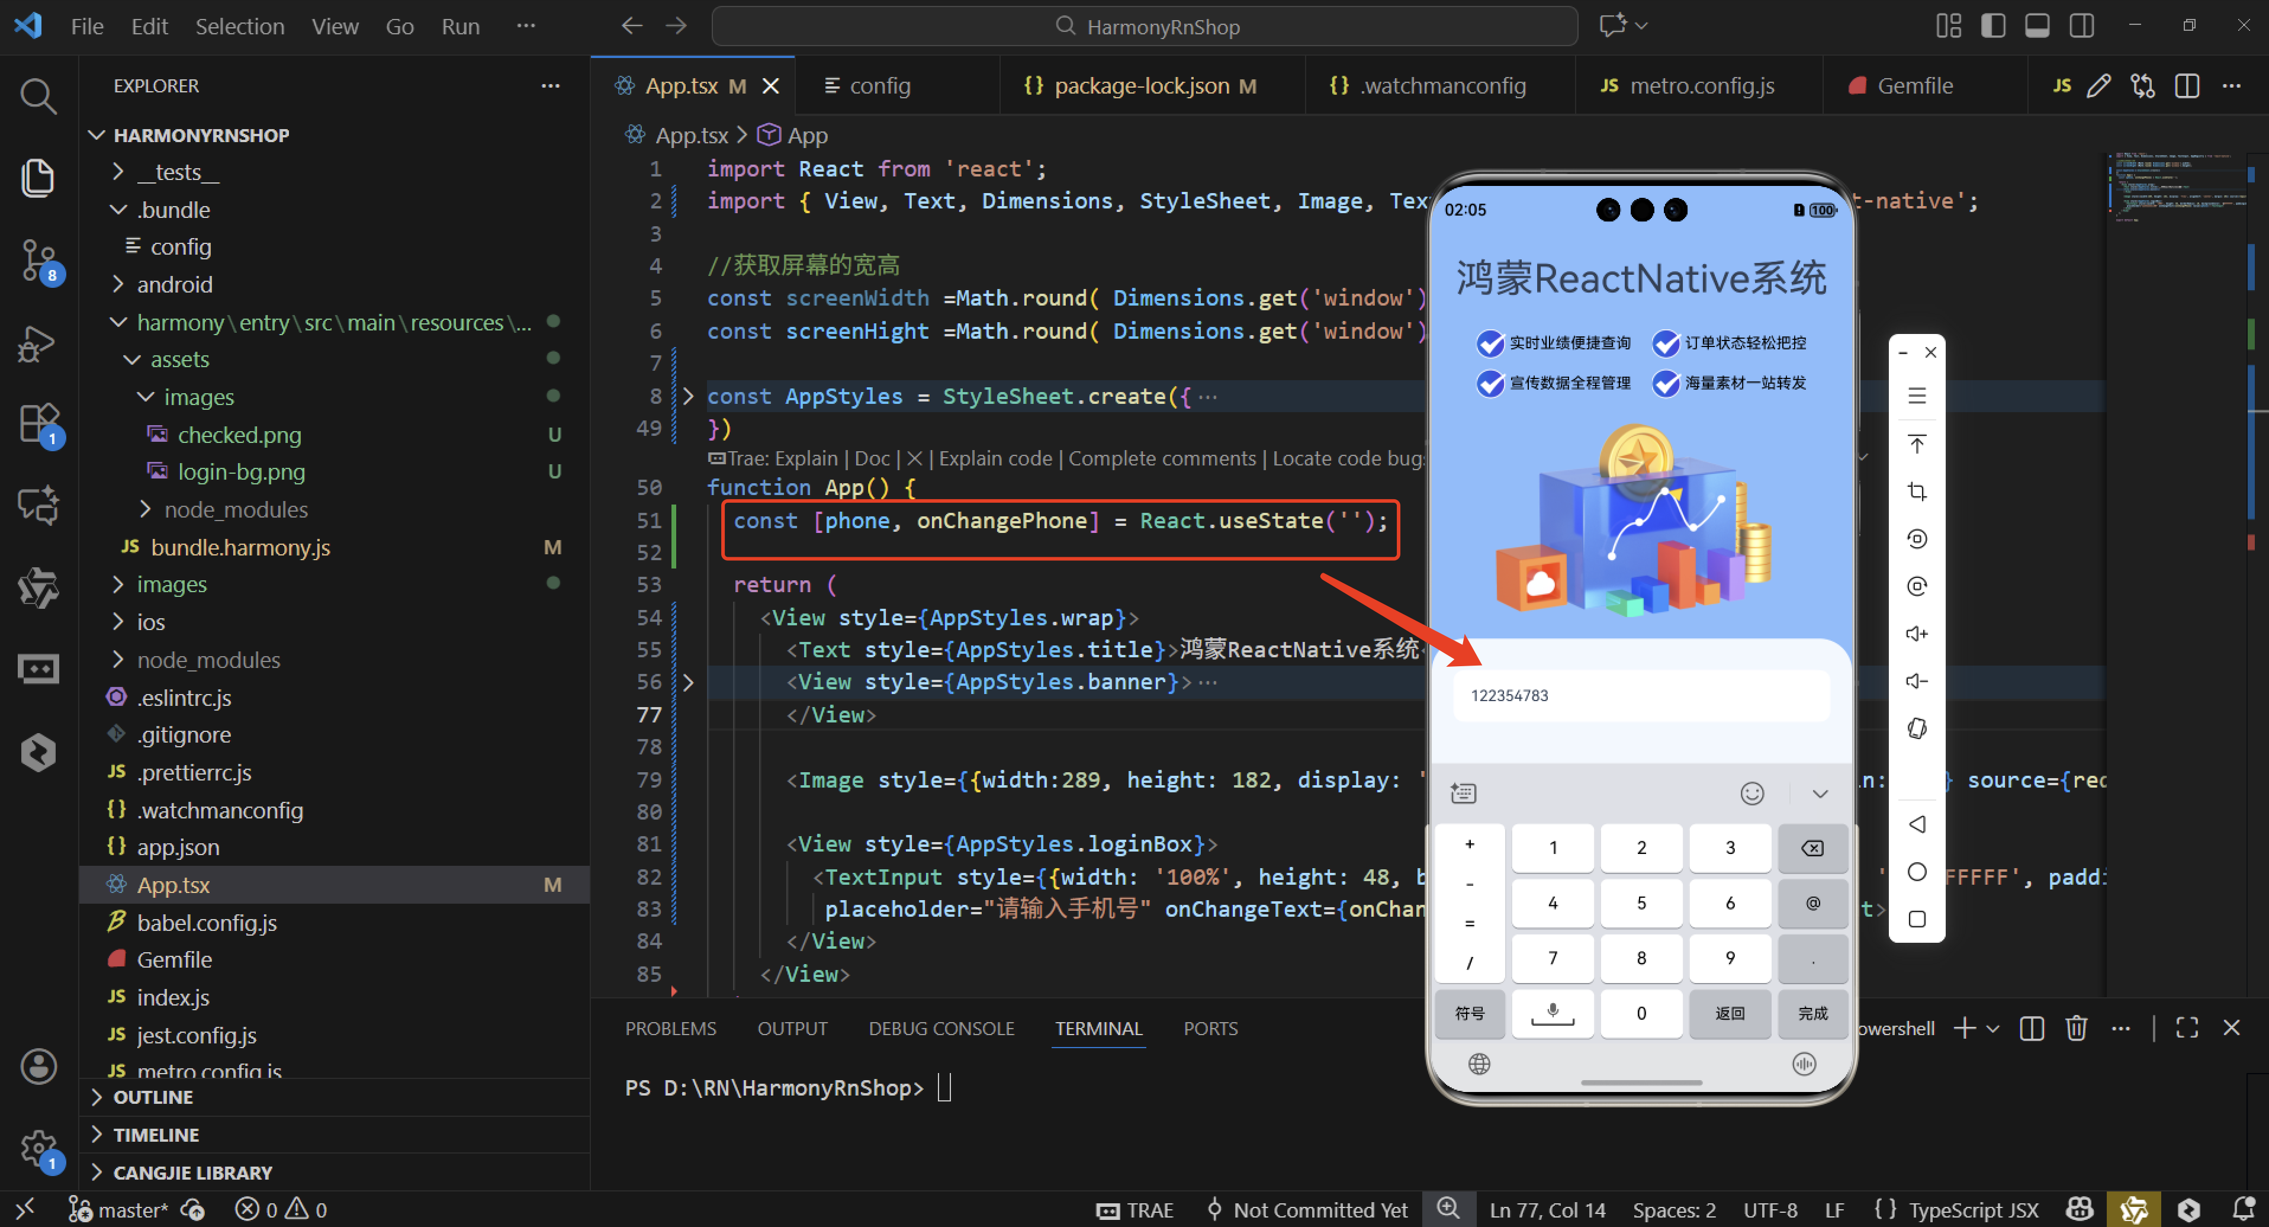Image resolution: width=2269 pixels, height=1227 pixels.
Task: Tap the emulator Back triangle button
Action: click(x=1917, y=824)
